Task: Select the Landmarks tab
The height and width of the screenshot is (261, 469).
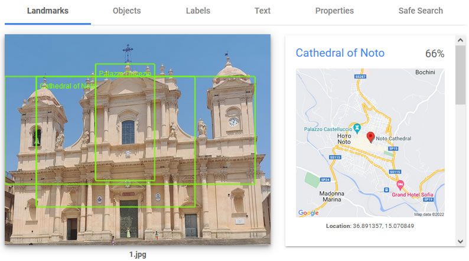Action: (48, 11)
